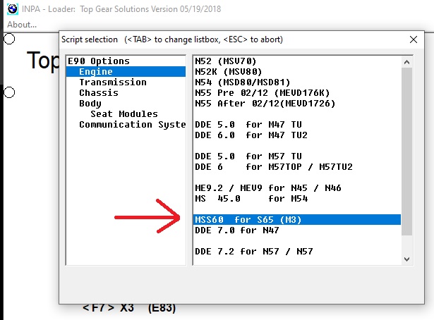The height and width of the screenshot is (320, 434).
Task: Choose DDE 6 for M57TOP / M57TU2
Action: coord(297,167)
